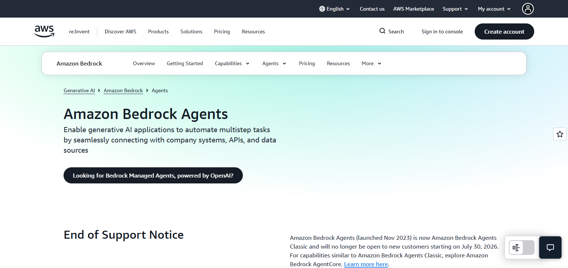Click Sign in to console
This screenshot has height=268, width=568.
click(442, 31)
